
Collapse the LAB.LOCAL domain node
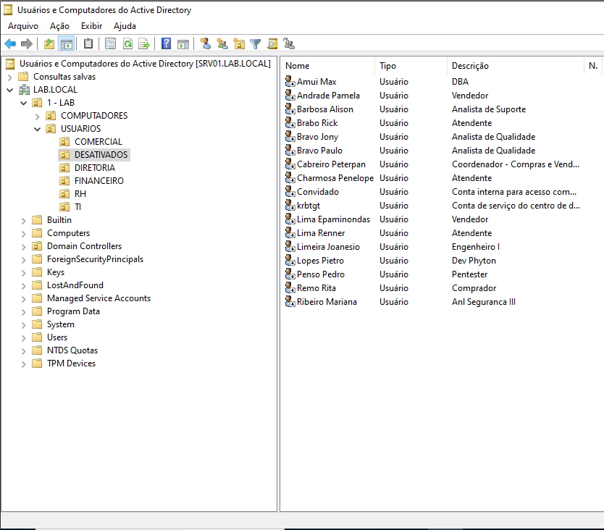coord(10,90)
